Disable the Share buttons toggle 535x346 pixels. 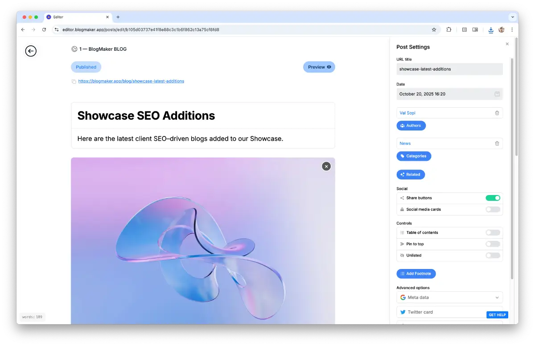coord(493,198)
